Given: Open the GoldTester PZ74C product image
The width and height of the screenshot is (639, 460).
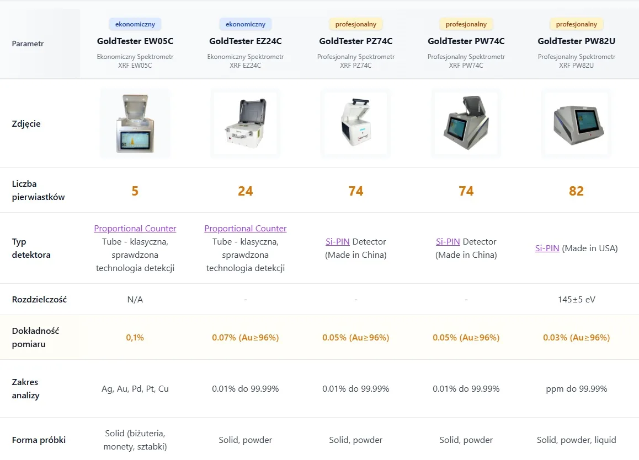Looking at the screenshot, I should [356, 123].
